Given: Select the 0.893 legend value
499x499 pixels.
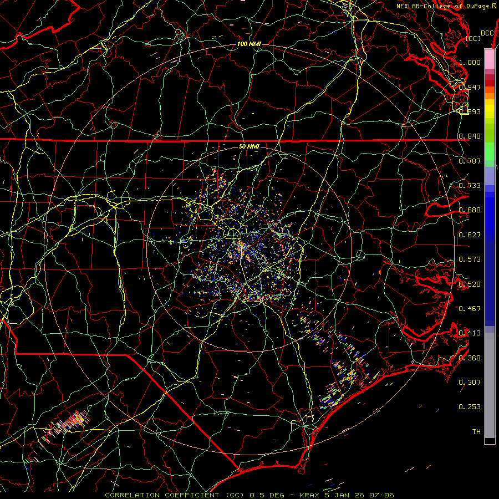Looking at the screenshot, I should pos(470,111).
